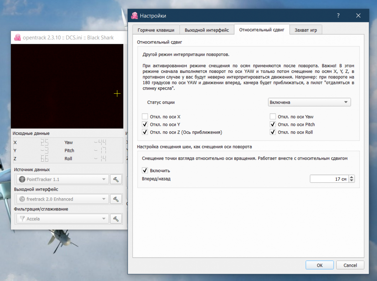Viewport: 377px width, 281px height.
Task: Increase Вперед/назад value with up arrow
Action: (x=351, y=177)
